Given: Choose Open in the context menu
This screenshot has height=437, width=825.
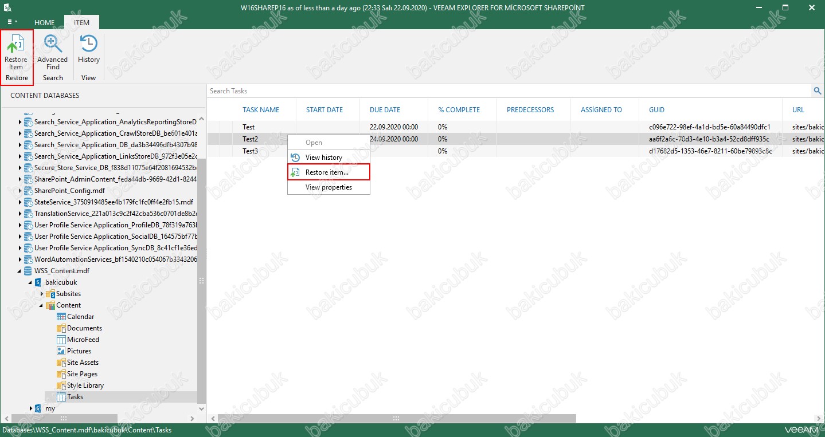Looking at the screenshot, I should click(x=329, y=143).
